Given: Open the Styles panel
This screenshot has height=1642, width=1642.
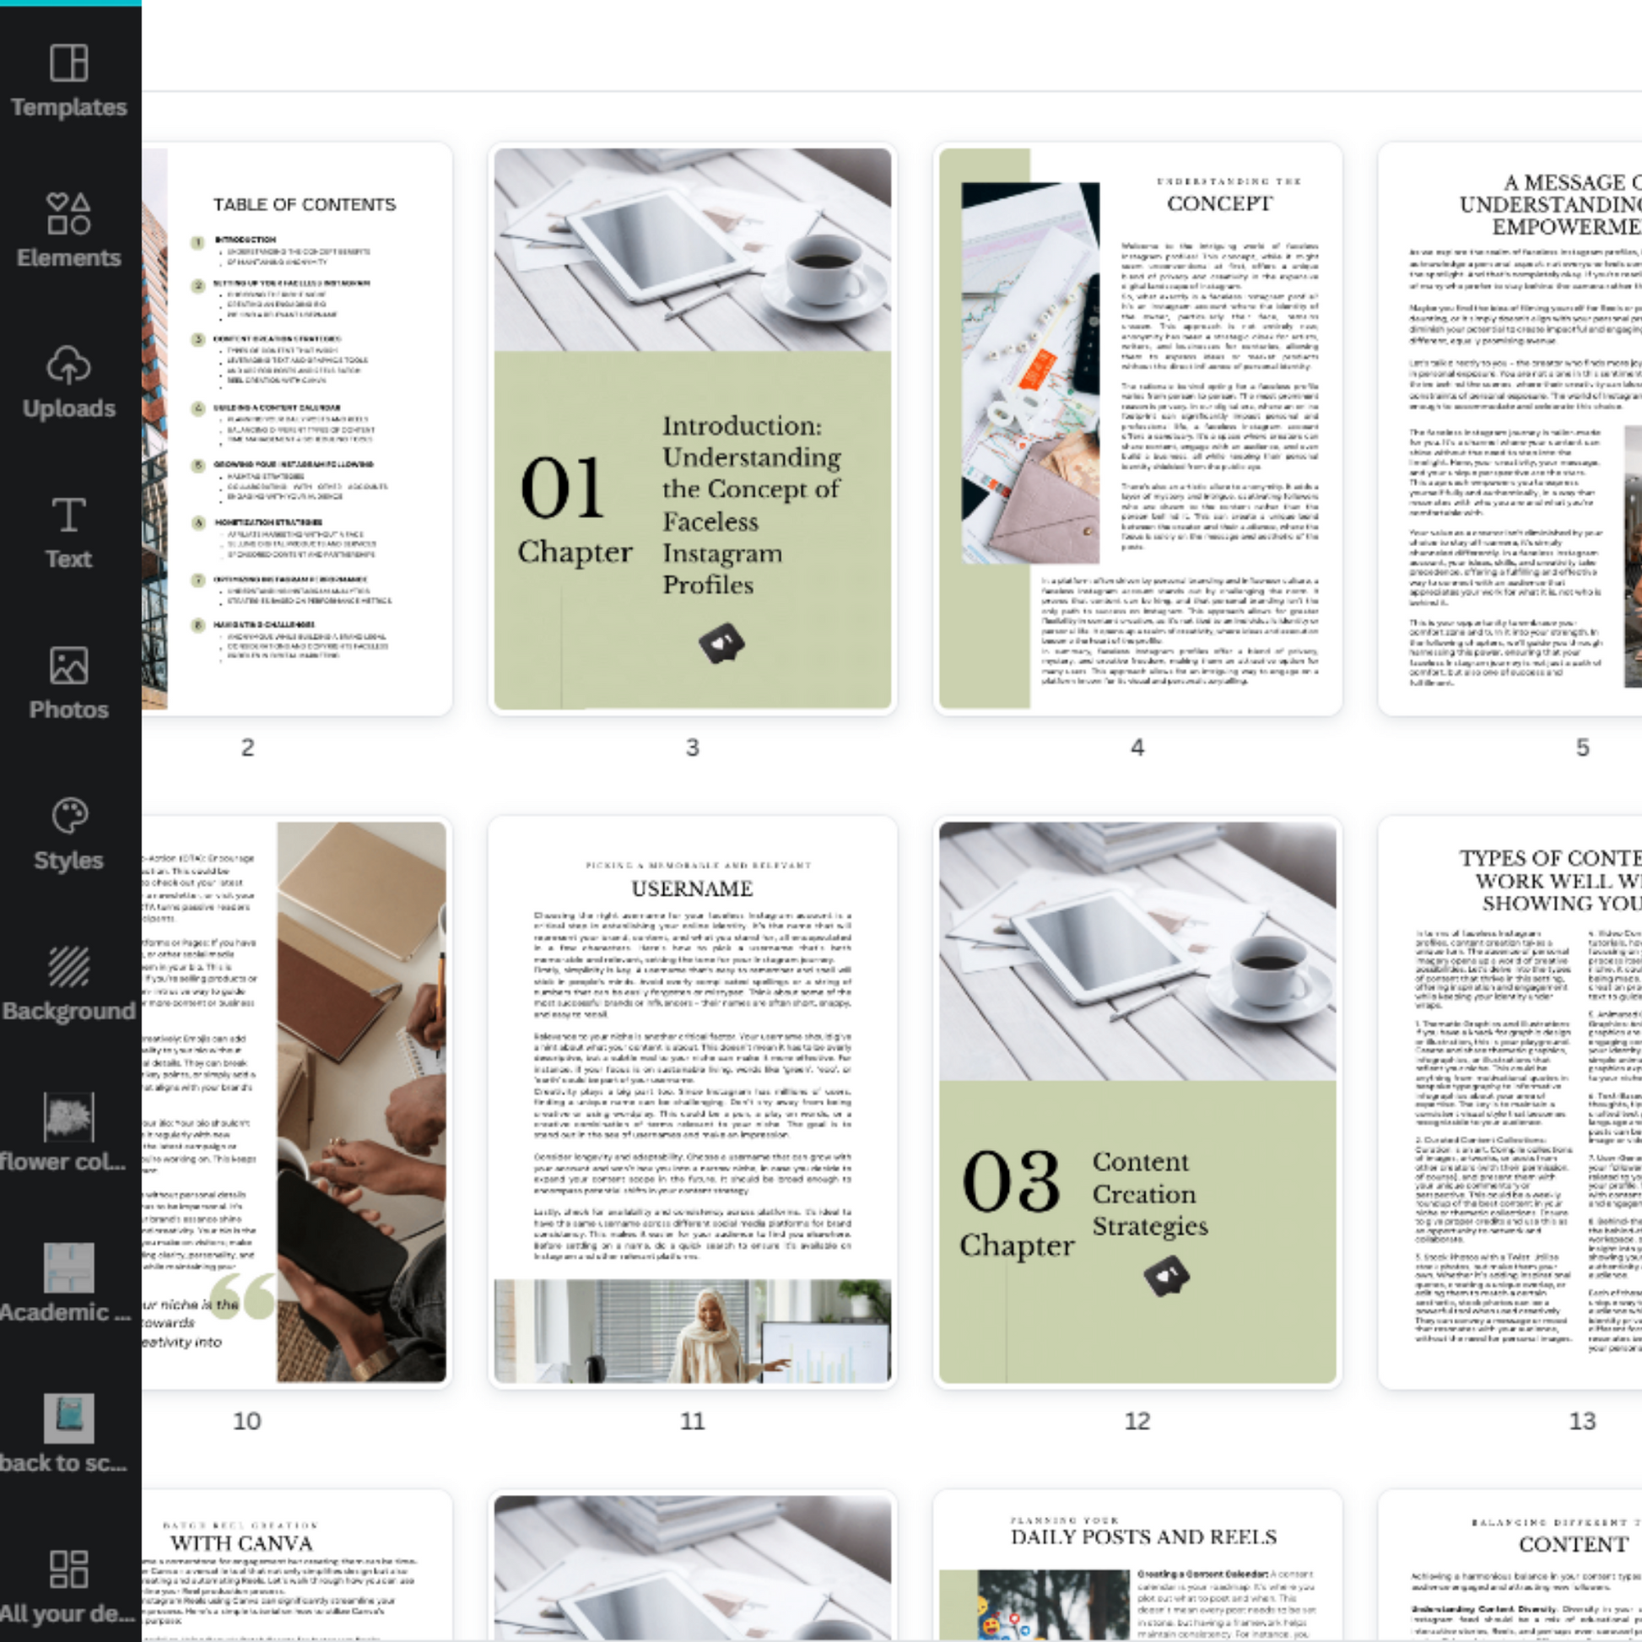Looking at the screenshot, I should pyautogui.click(x=69, y=834).
